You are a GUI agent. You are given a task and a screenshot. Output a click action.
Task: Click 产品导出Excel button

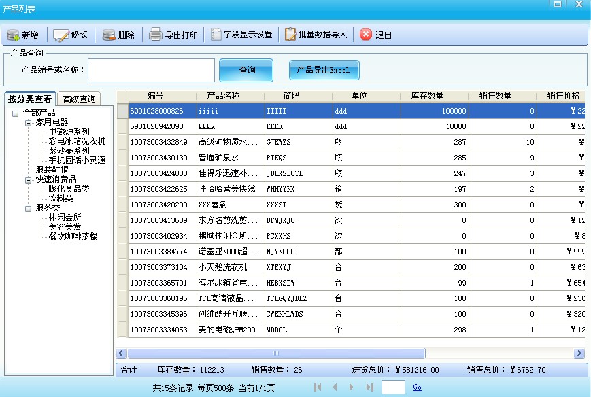(x=324, y=70)
